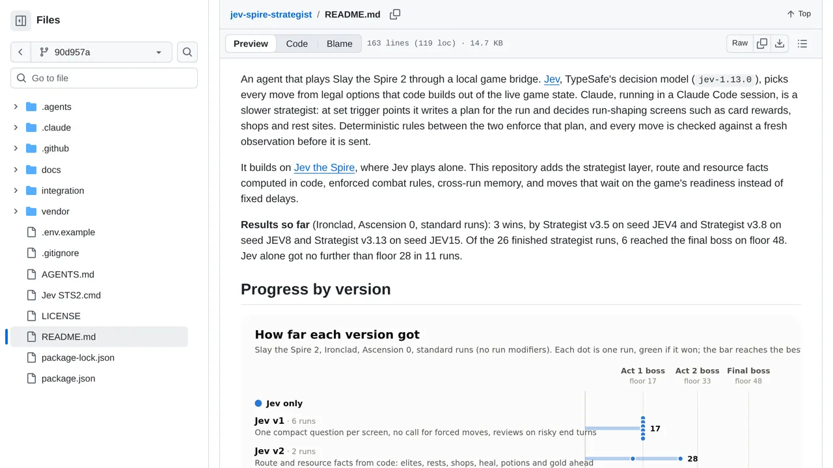Click the package.json file icon
This screenshot has width=833, height=468.
coord(31,378)
